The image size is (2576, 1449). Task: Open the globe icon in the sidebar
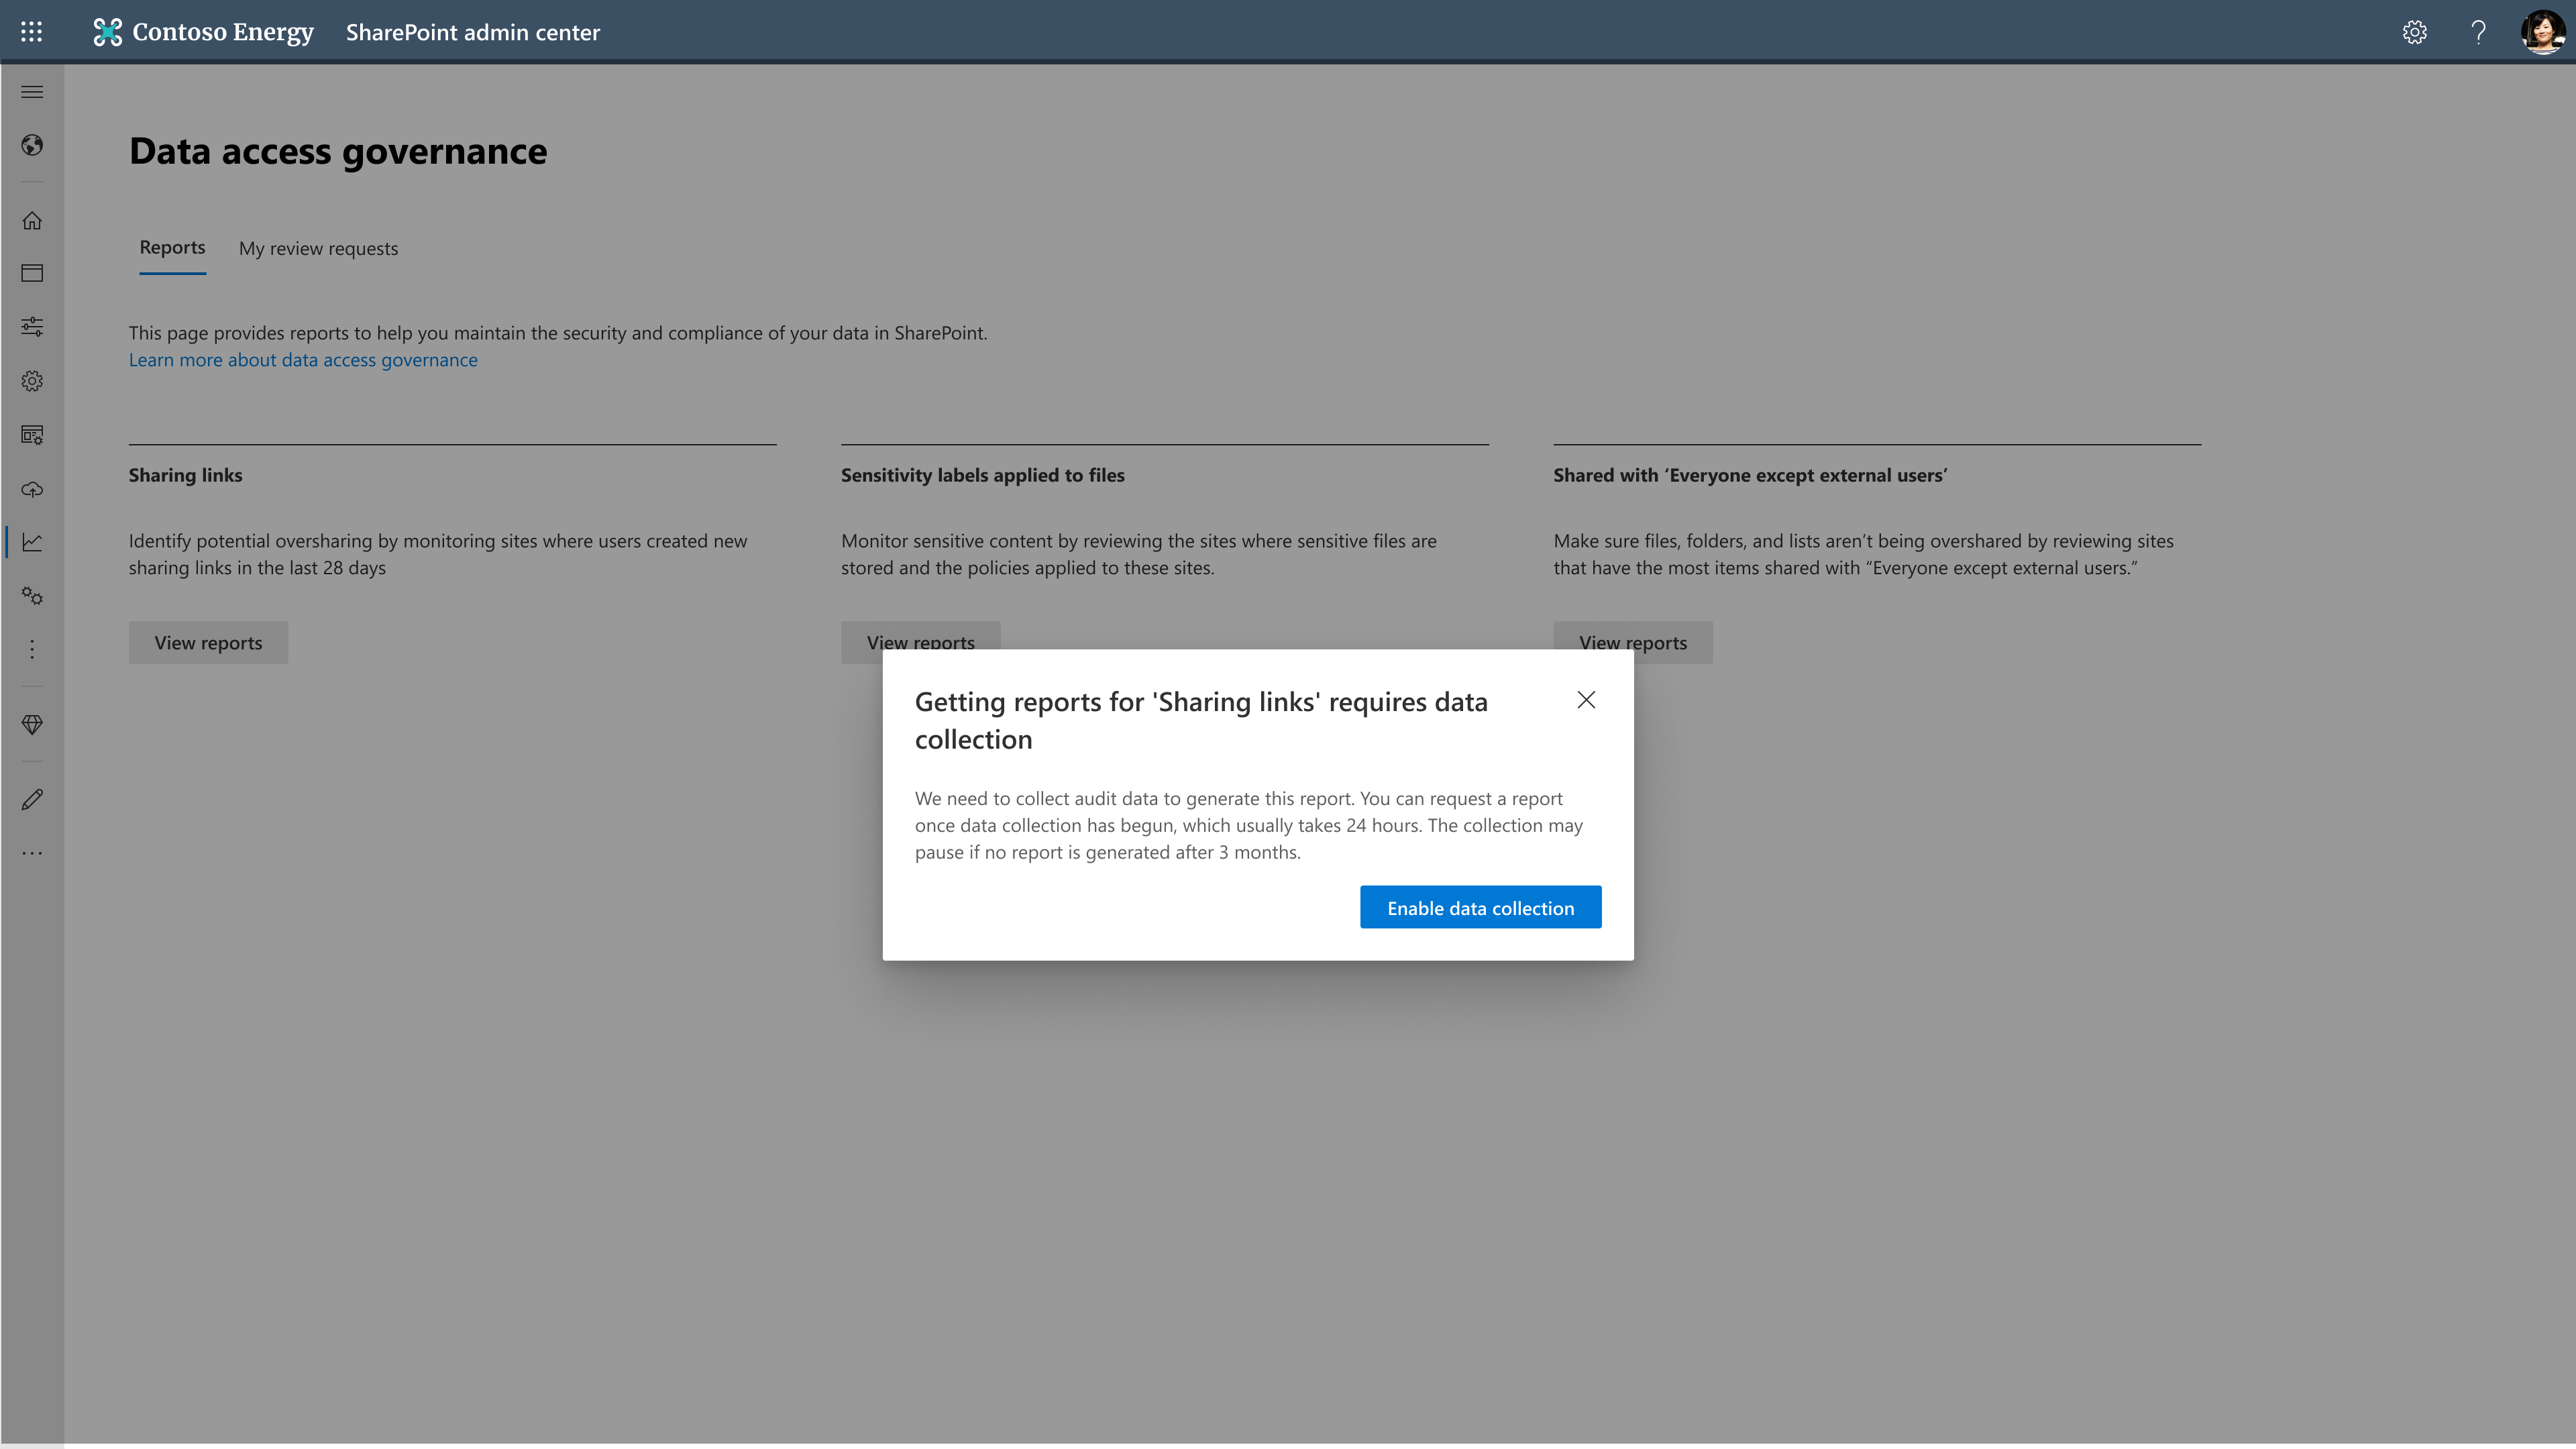coord(31,145)
